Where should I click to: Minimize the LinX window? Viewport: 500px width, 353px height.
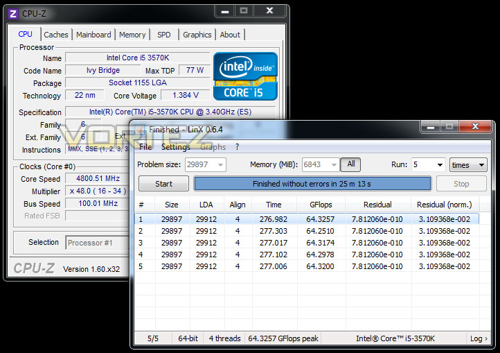(431, 127)
